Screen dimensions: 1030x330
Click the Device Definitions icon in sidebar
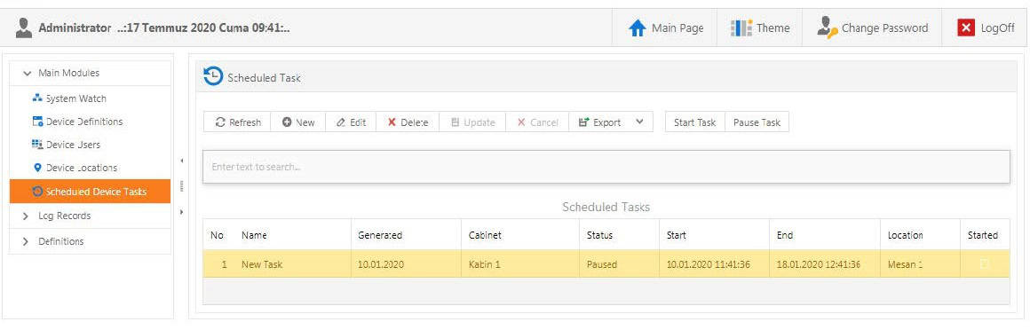(x=37, y=122)
